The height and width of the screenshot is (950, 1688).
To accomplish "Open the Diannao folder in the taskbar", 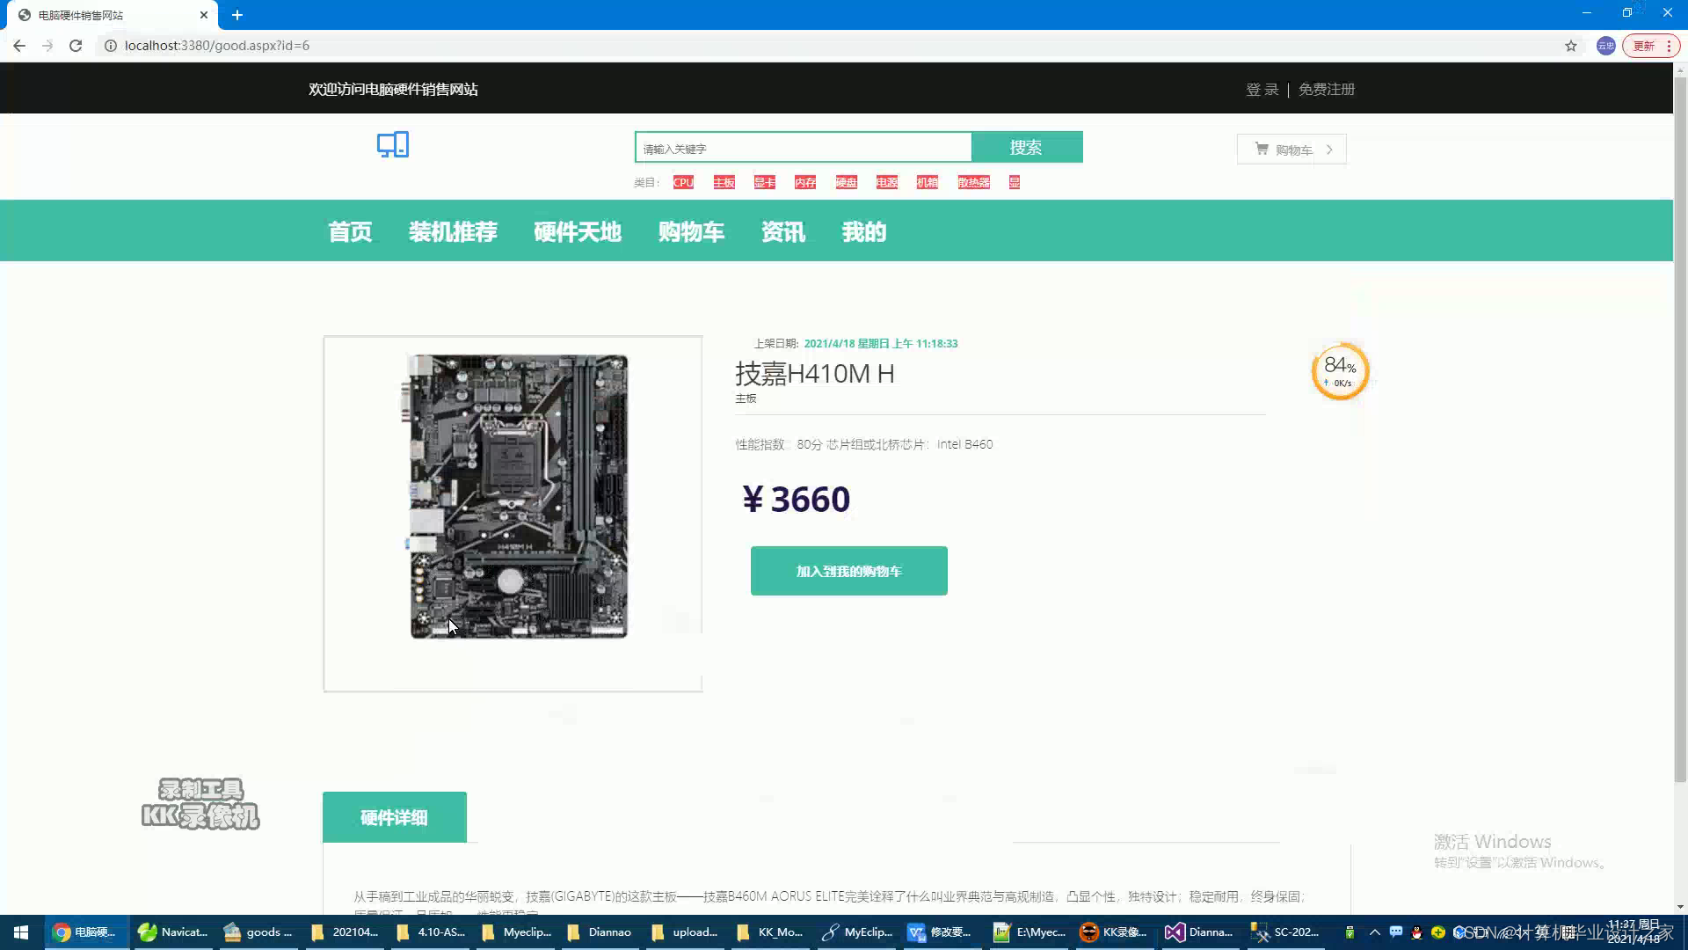I will 600,932.
